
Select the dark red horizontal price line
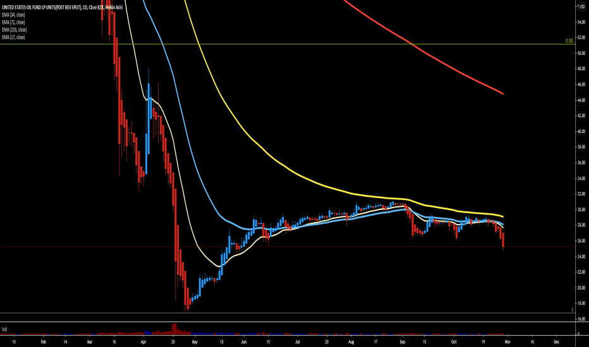(288, 247)
